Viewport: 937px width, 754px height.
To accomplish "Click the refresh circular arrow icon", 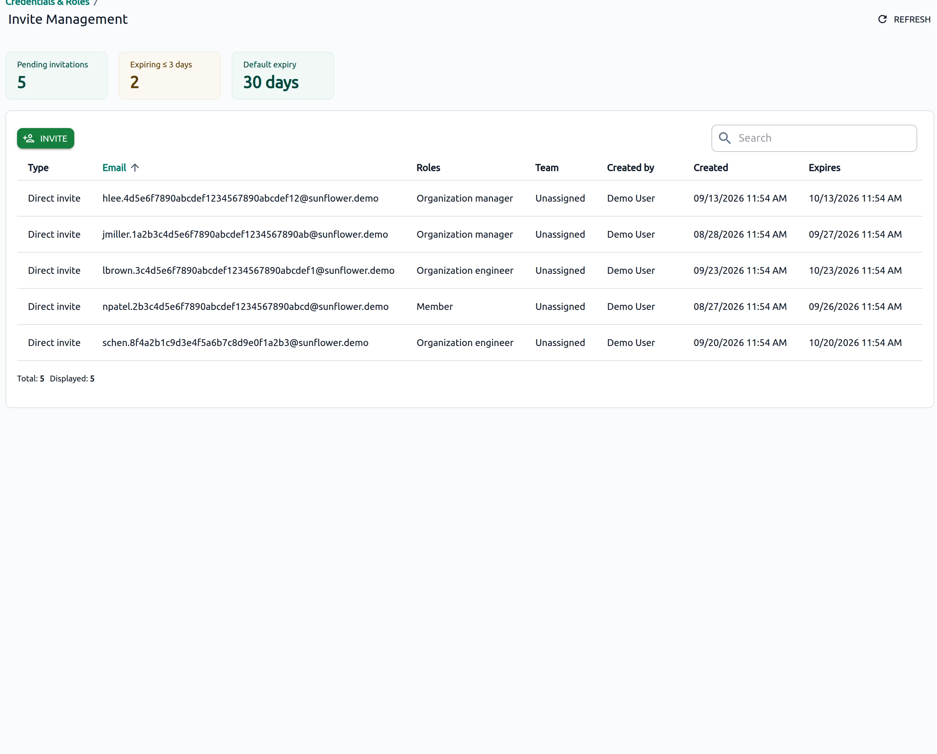I will click(882, 19).
